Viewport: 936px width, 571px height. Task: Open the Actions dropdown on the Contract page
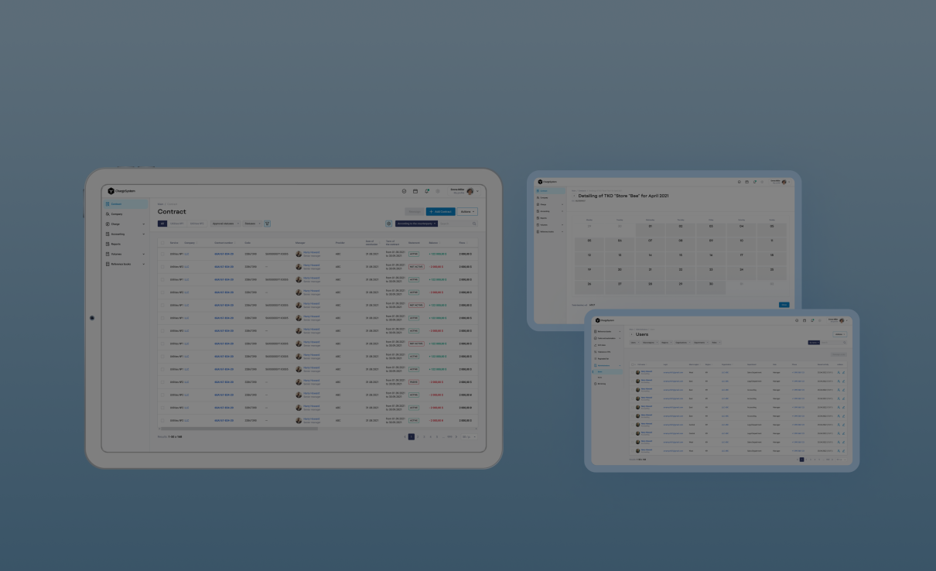click(467, 211)
